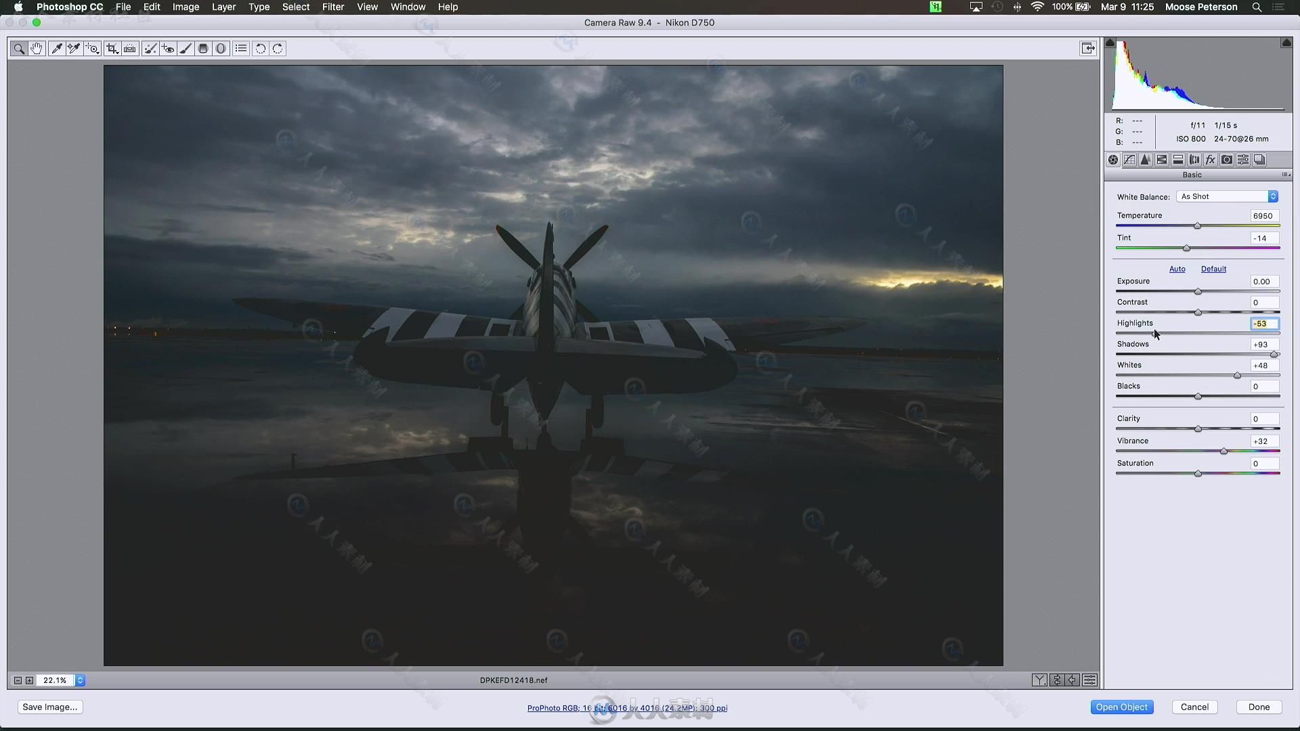This screenshot has height=731, width=1300.
Task: Choose the Targeted Adjustment tool
Action: pos(93,49)
